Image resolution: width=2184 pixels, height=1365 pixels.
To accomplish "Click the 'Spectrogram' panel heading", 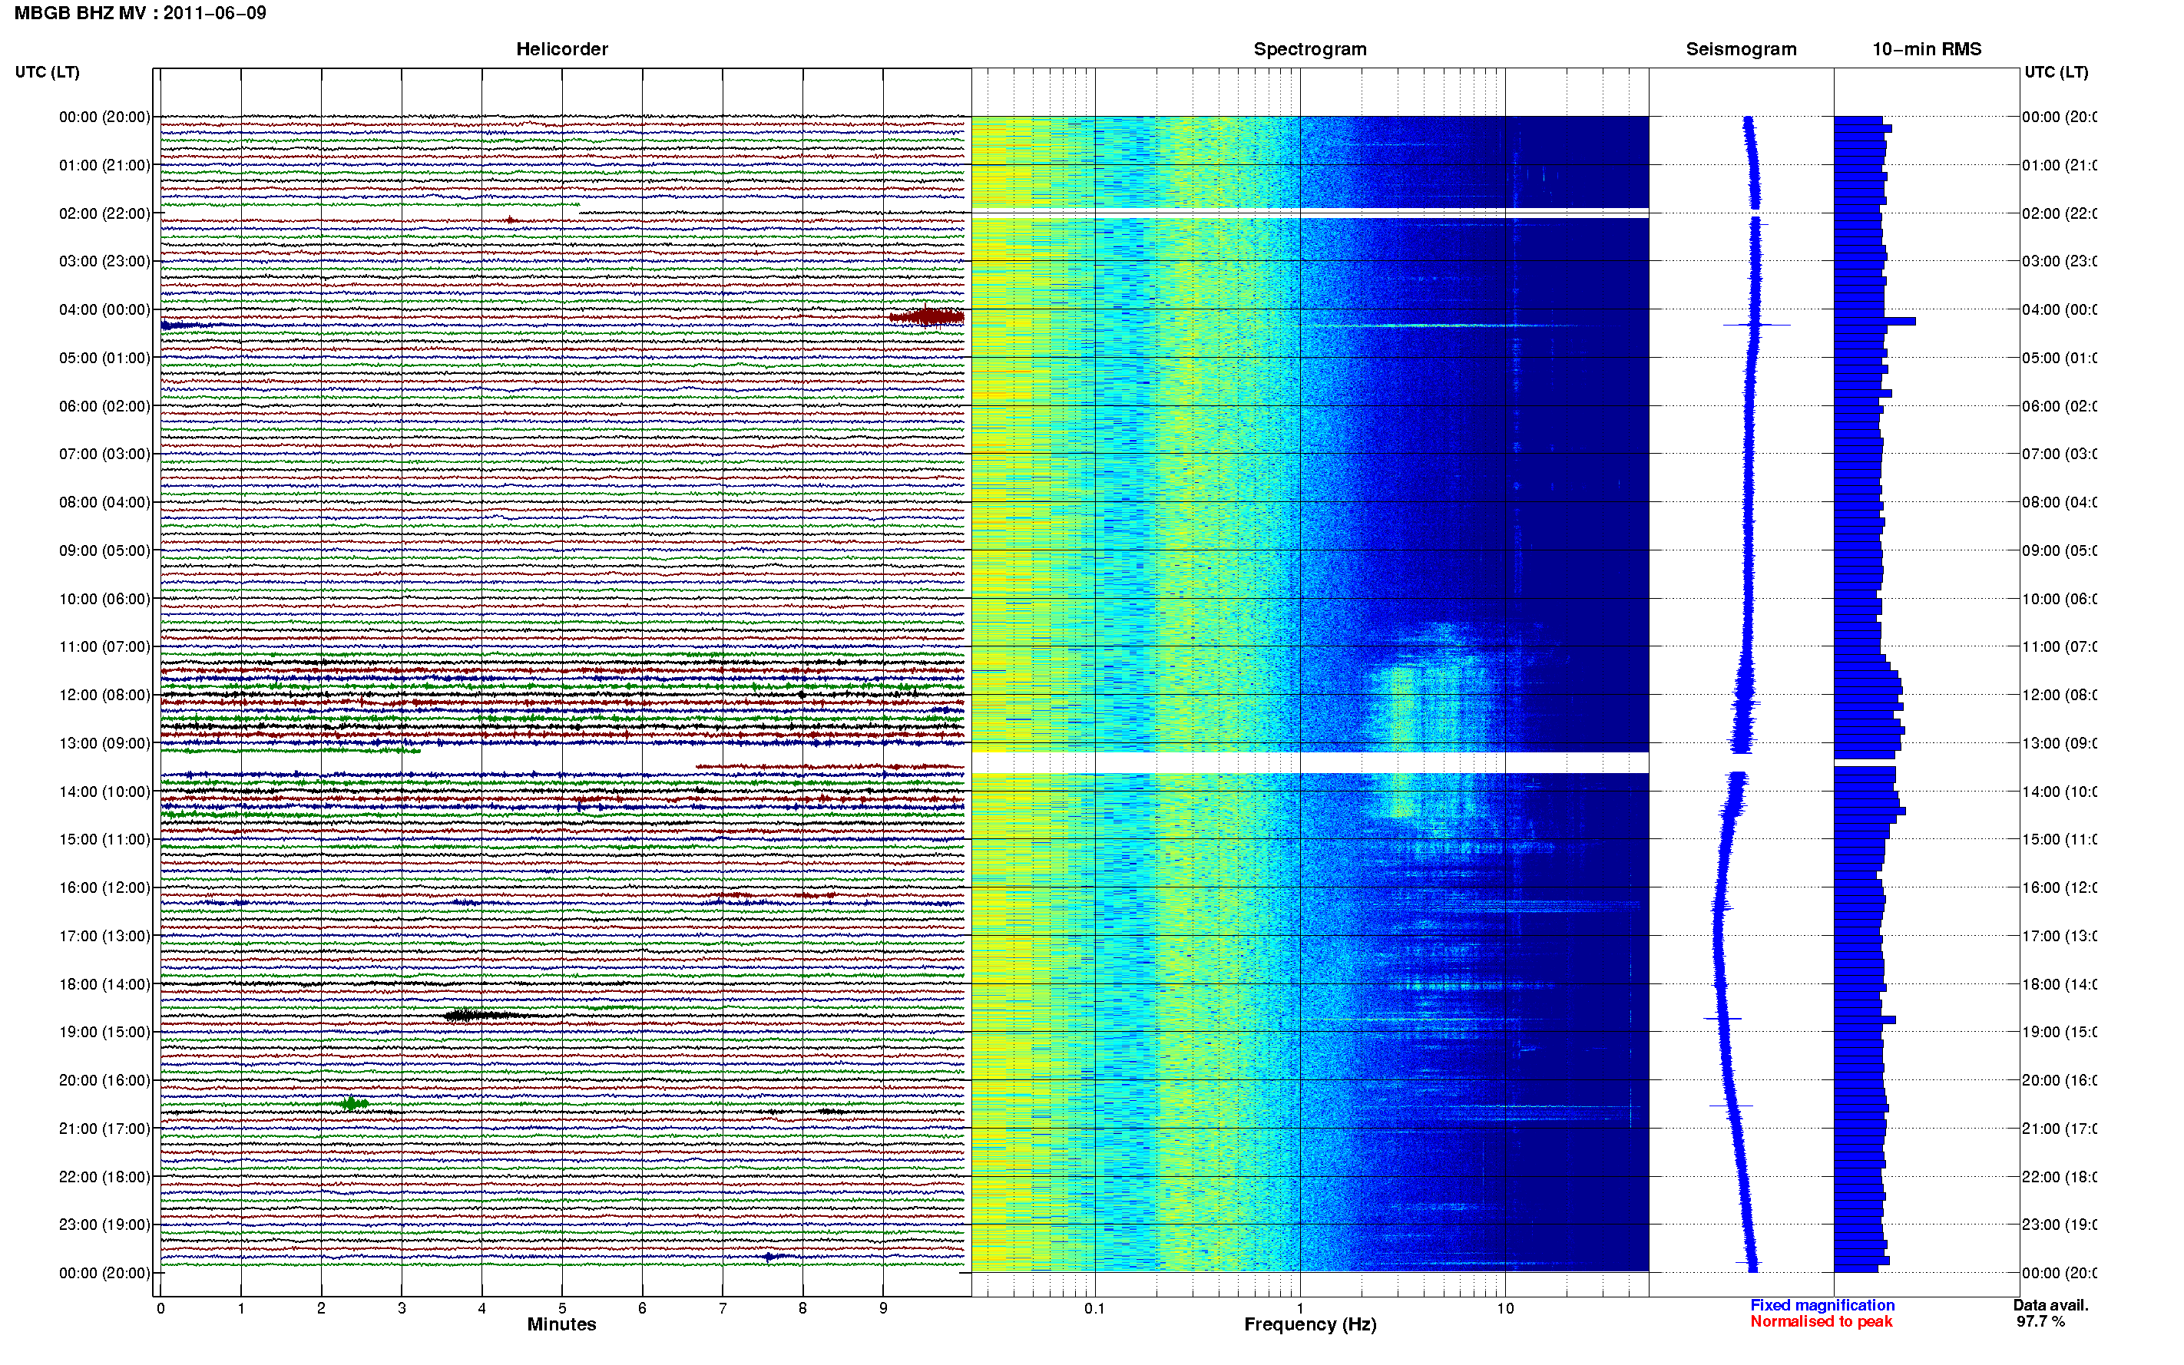I will [1310, 50].
